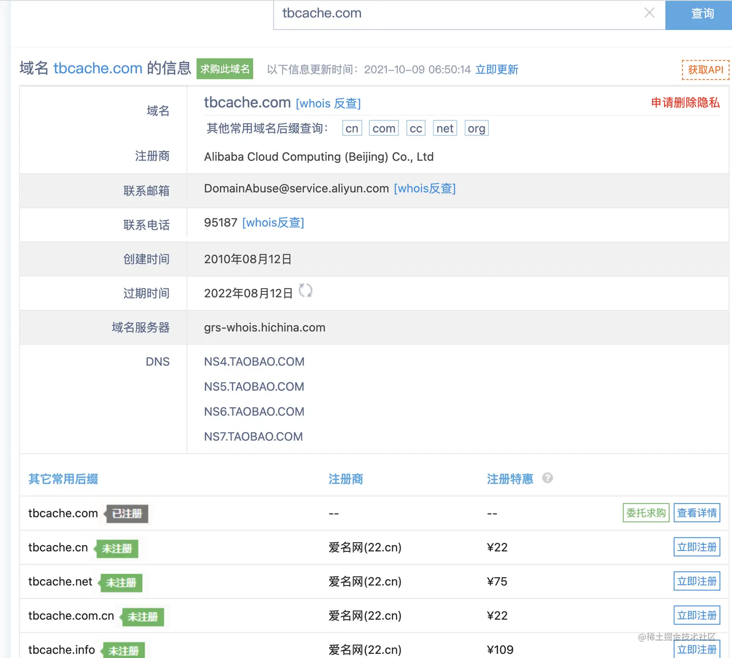
Task: Click the 查询 search button
Action: pyautogui.click(x=699, y=15)
